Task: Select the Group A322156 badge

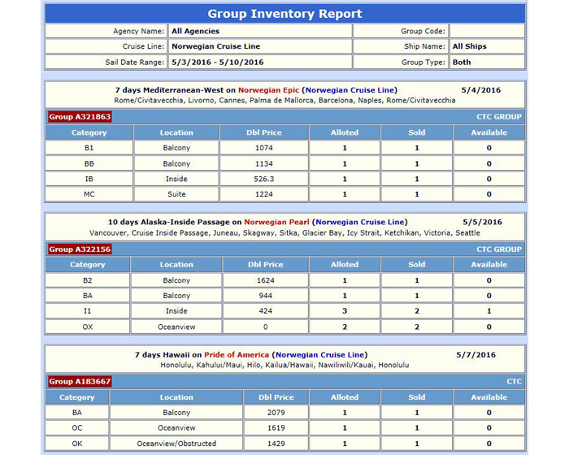Action: (80, 249)
